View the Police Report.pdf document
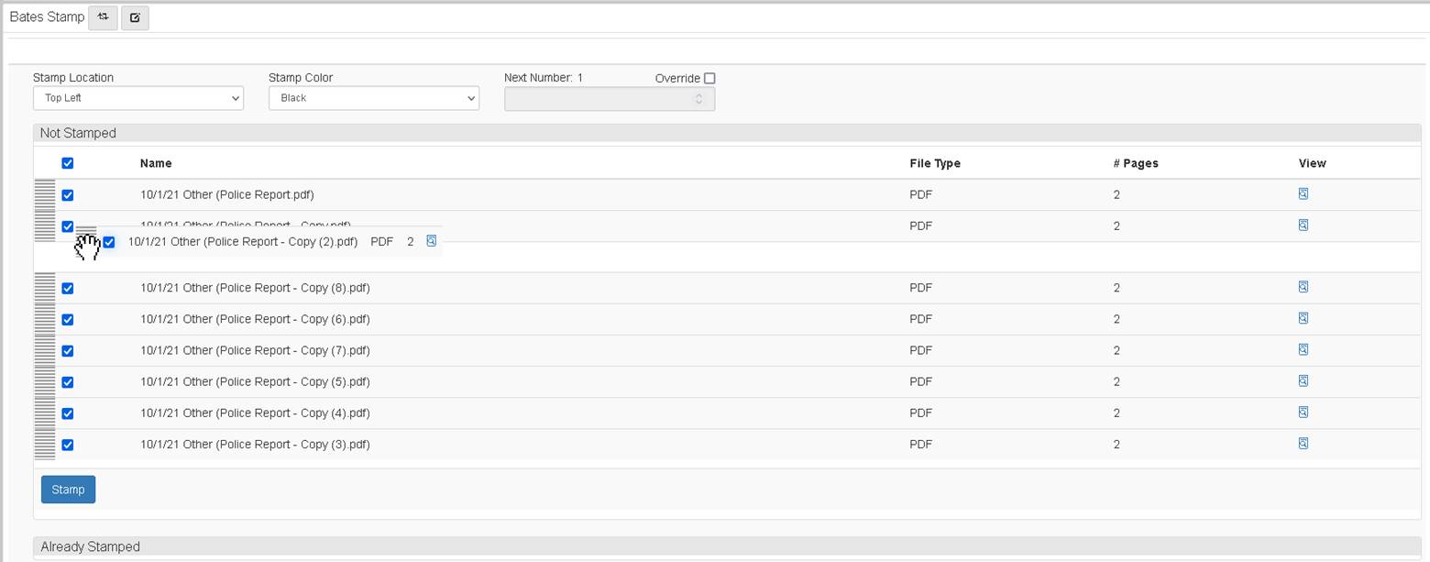Screen dimensions: 1430x562 pyautogui.click(x=1303, y=194)
